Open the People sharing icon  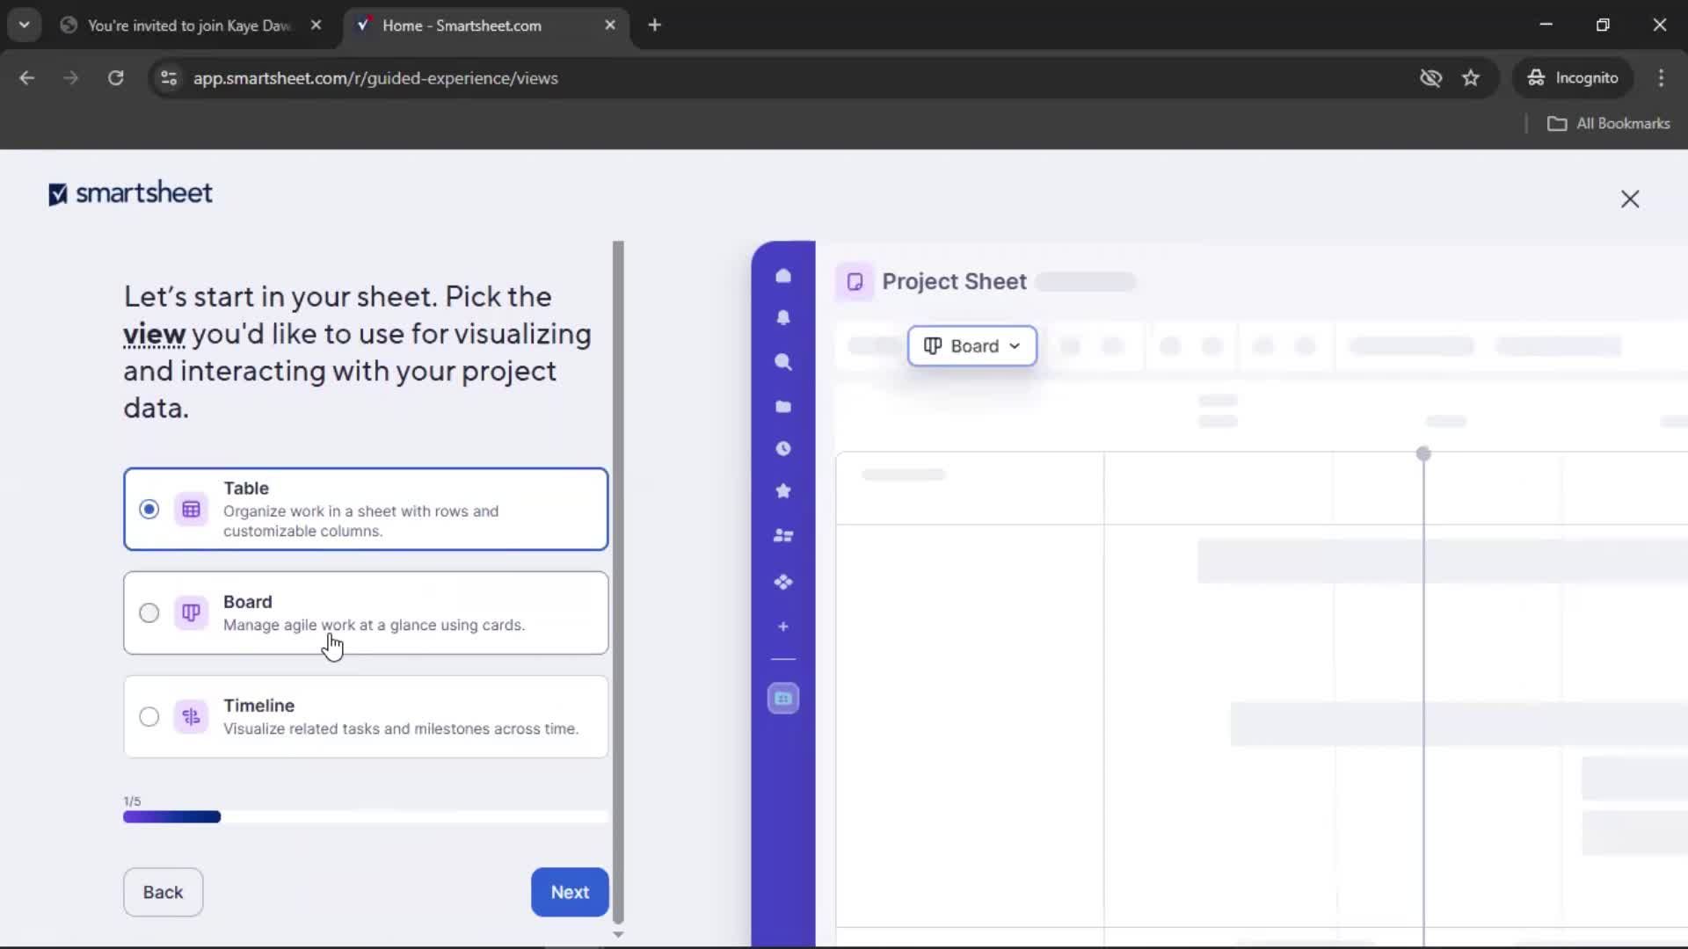pos(783,536)
